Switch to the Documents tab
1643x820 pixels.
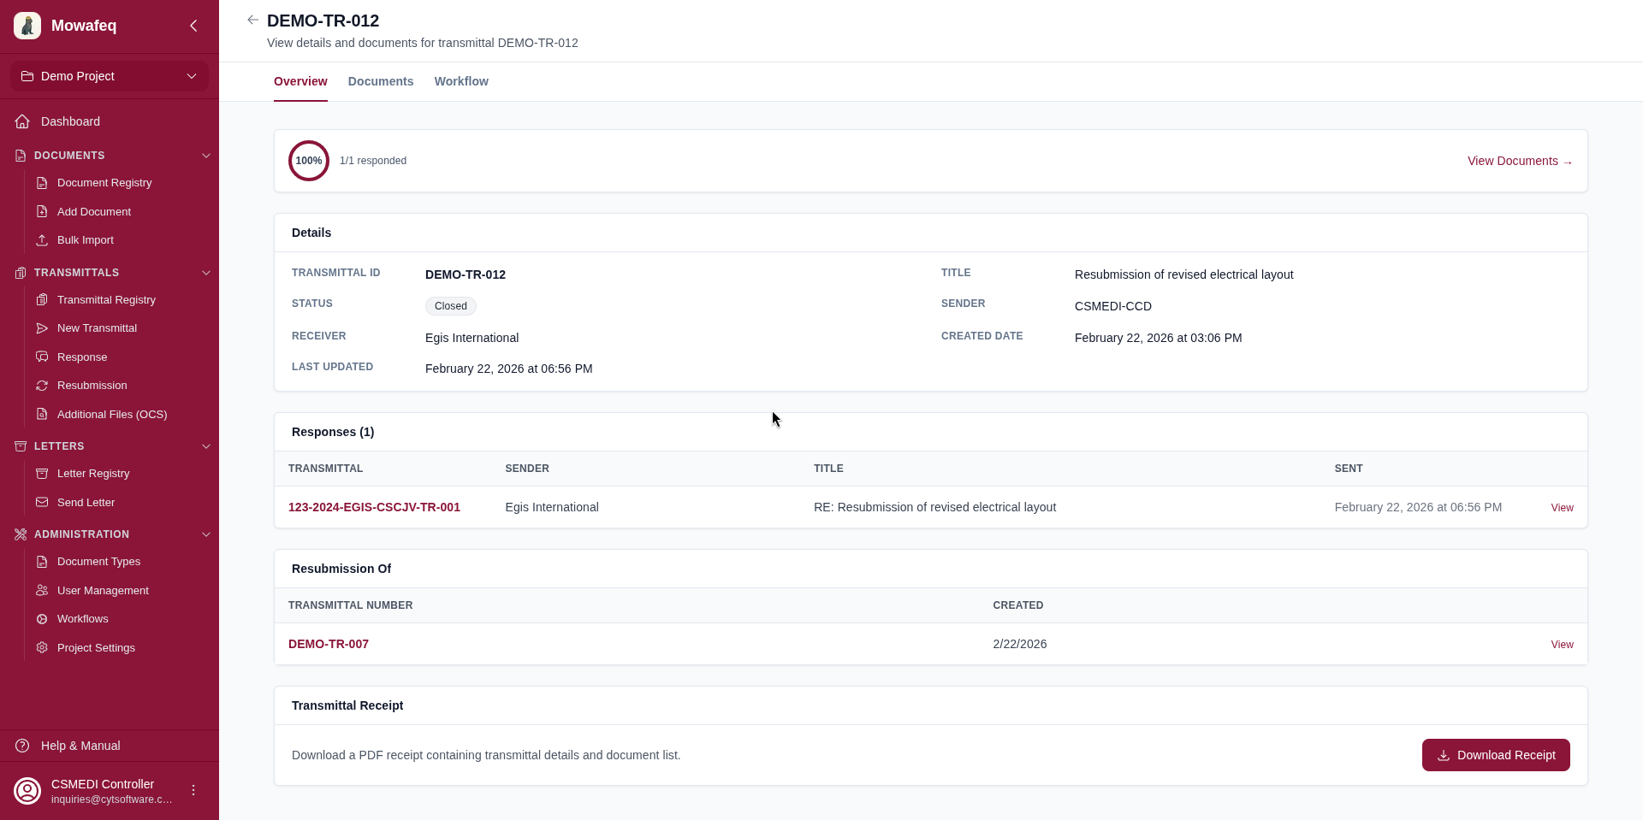pyautogui.click(x=380, y=81)
